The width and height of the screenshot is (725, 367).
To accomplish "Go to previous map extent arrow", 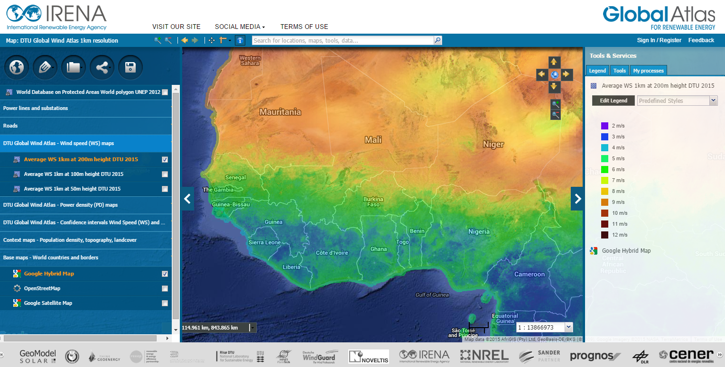I will 185,40.
